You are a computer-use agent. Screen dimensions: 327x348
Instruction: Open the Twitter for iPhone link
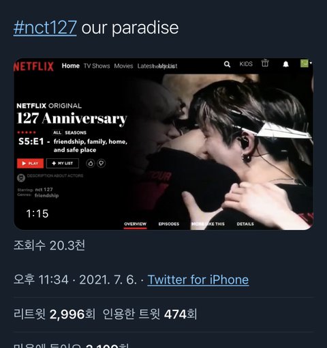pyautogui.click(x=198, y=280)
